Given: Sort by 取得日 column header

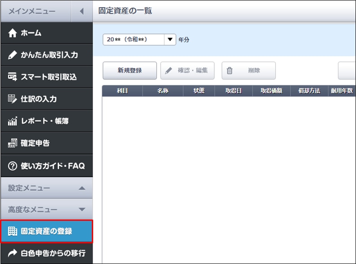Looking at the screenshot, I should [x=234, y=91].
